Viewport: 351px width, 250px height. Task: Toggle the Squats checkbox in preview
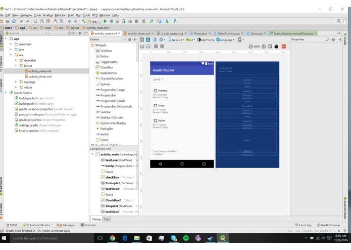click(x=156, y=120)
